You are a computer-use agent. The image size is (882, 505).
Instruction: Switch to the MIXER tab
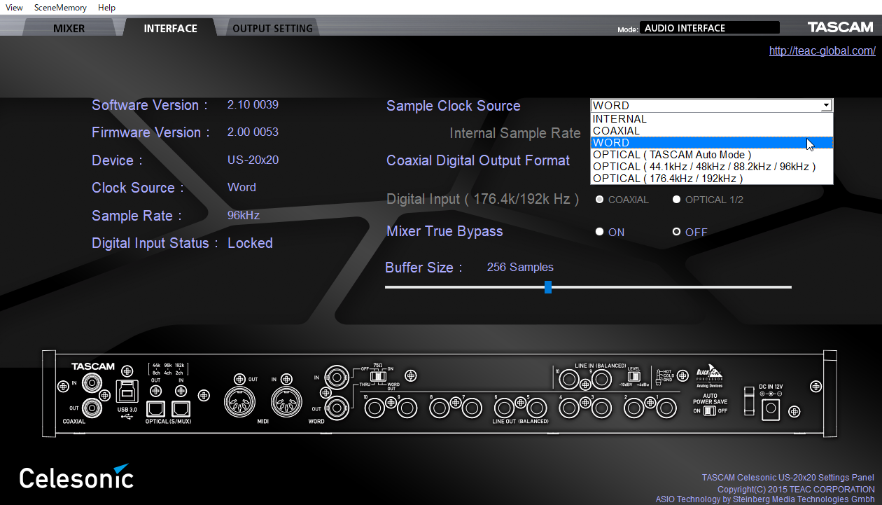tap(69, 29)
